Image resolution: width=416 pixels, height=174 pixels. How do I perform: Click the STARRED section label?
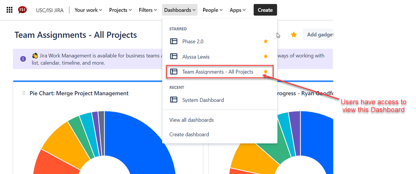[178, 29]
